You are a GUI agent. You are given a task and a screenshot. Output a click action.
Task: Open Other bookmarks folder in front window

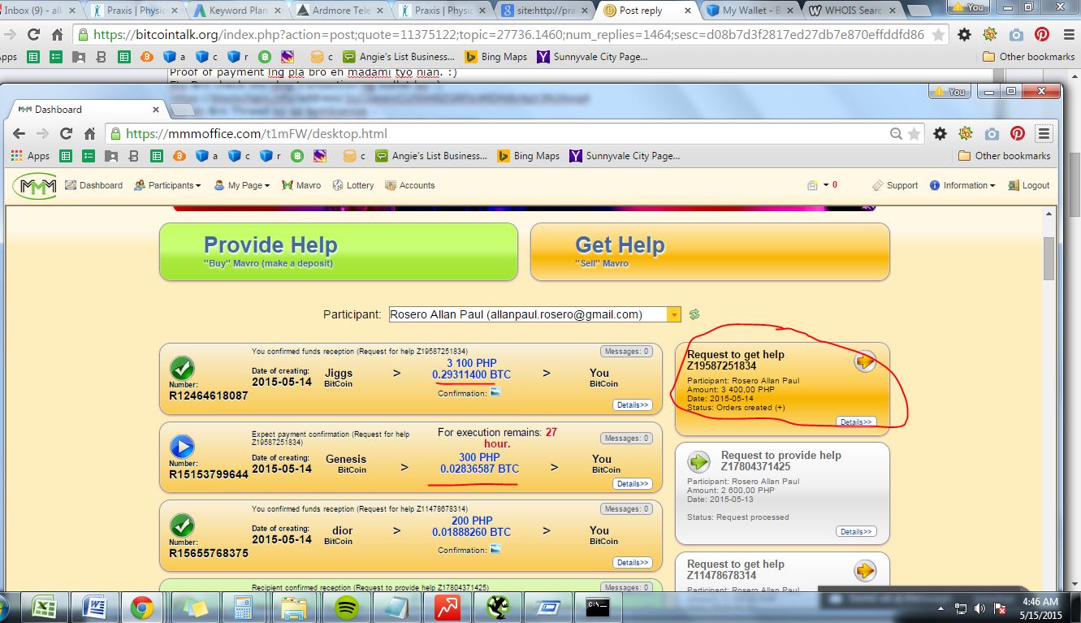point(1005,156)
